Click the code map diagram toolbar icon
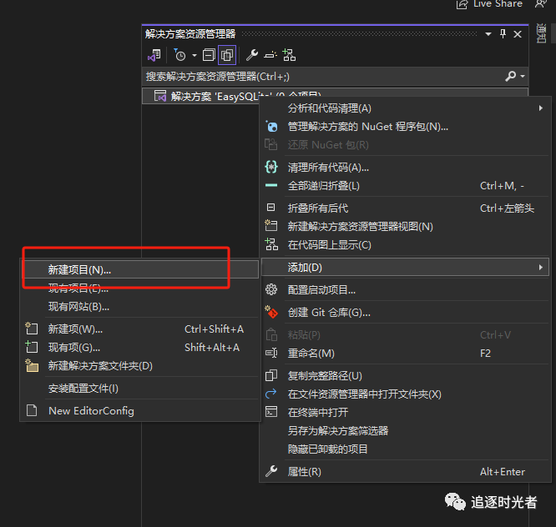 point(289,55)
